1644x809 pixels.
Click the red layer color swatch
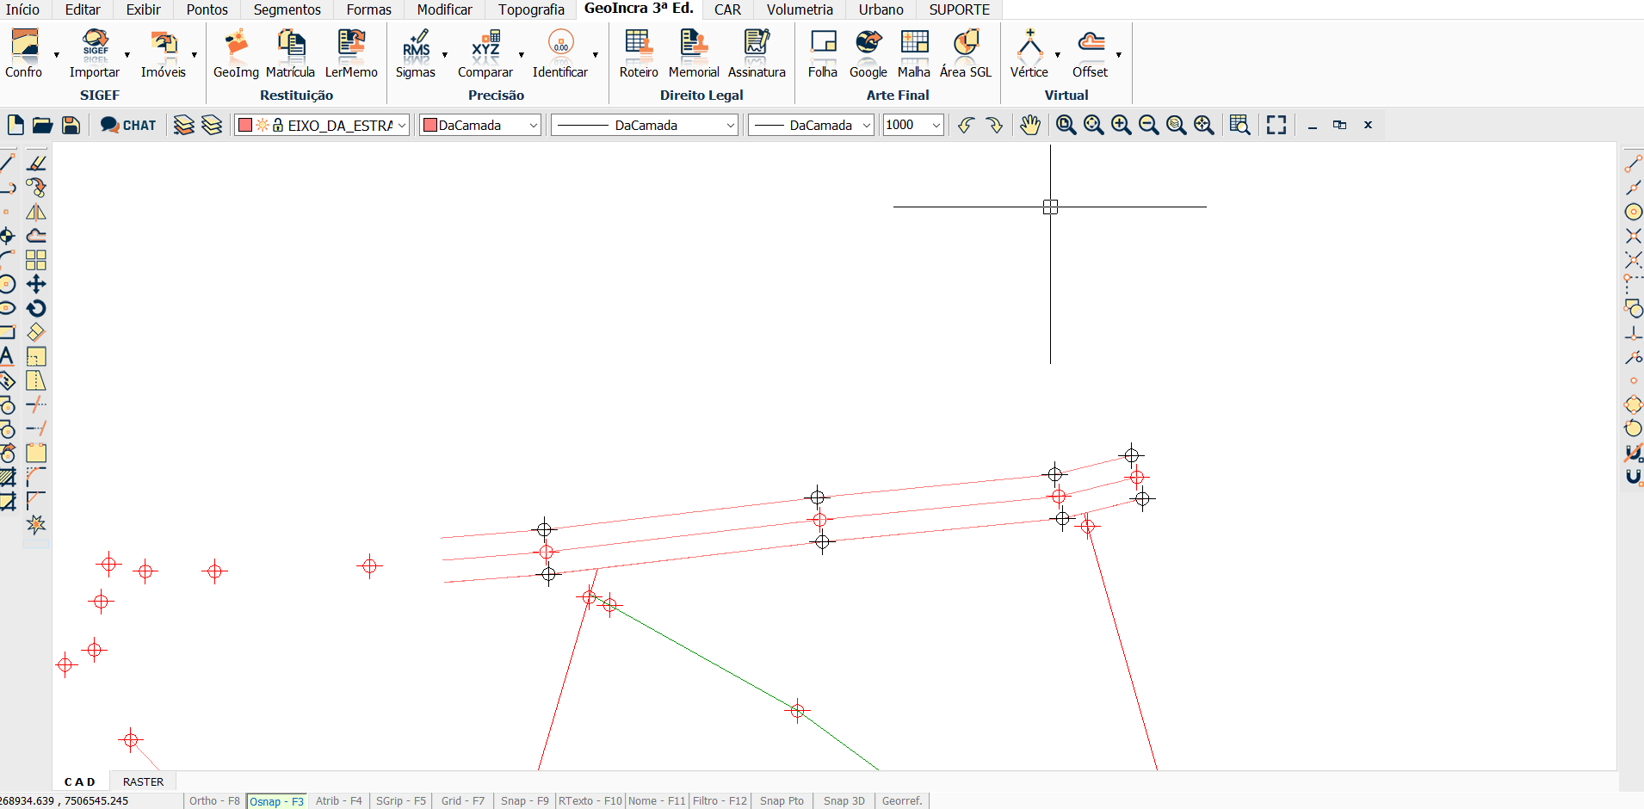[x=245, y=125]
